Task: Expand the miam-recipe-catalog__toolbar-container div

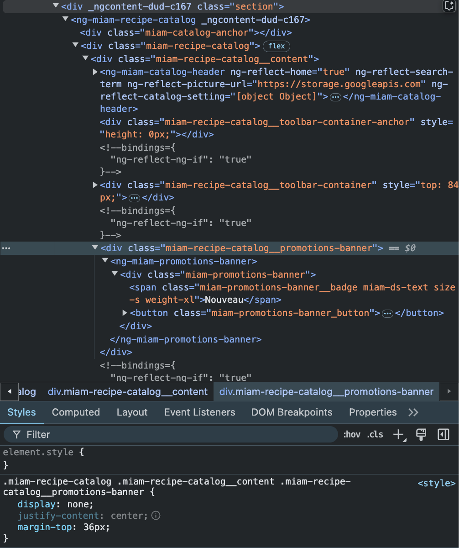Action: (94, 185)
